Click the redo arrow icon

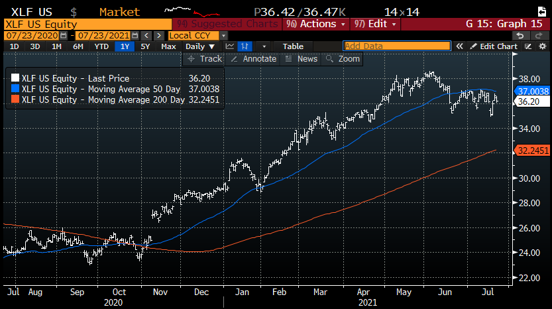[x=539, y=36]
